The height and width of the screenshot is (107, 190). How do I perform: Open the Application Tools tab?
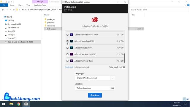pyautogui.click(x=40, y=5)
